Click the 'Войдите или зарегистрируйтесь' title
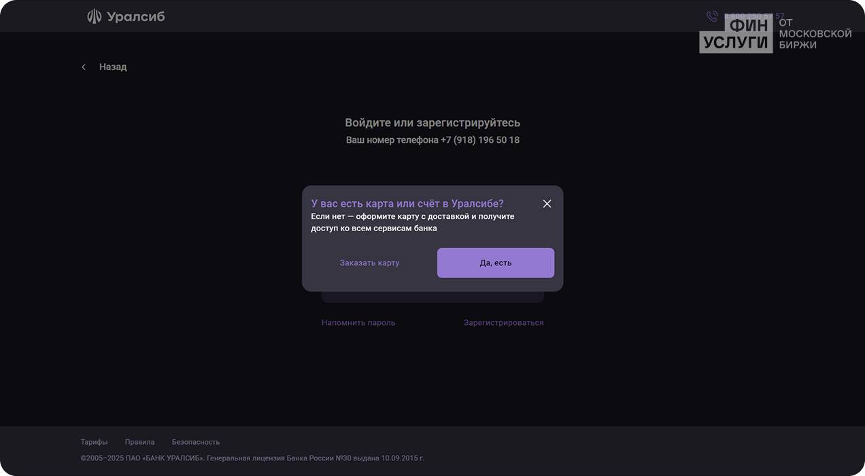Screen dimensions: 865x476 coord(432,122)
